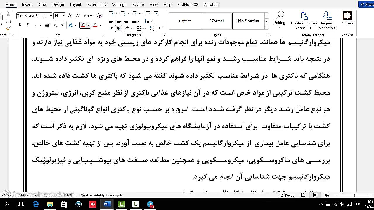
Task: Enable Focus mode in status bar
Action: 287,195
